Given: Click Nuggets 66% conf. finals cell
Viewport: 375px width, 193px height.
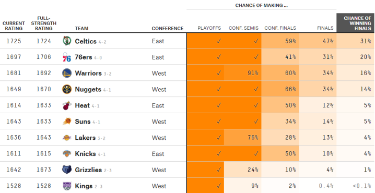Looking at the screenshot, I should click(x=280, y=89).
